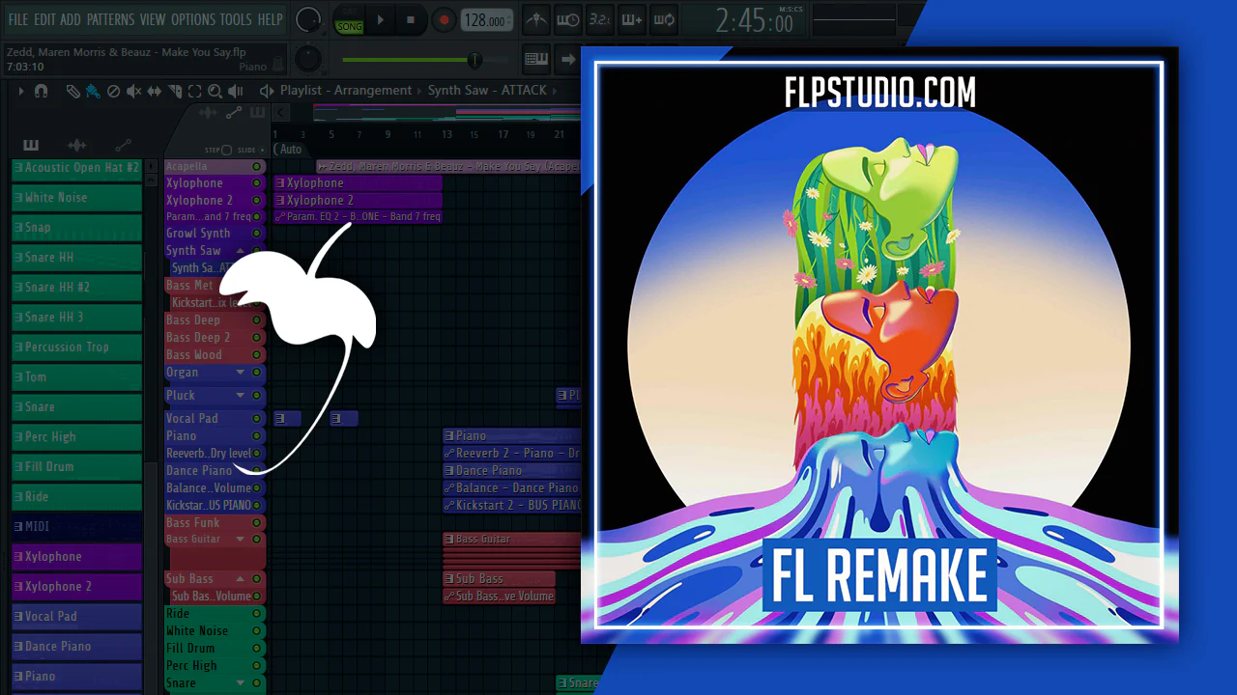Select the Xylophone 2 pattern clip in playlist

coord(358,201)
